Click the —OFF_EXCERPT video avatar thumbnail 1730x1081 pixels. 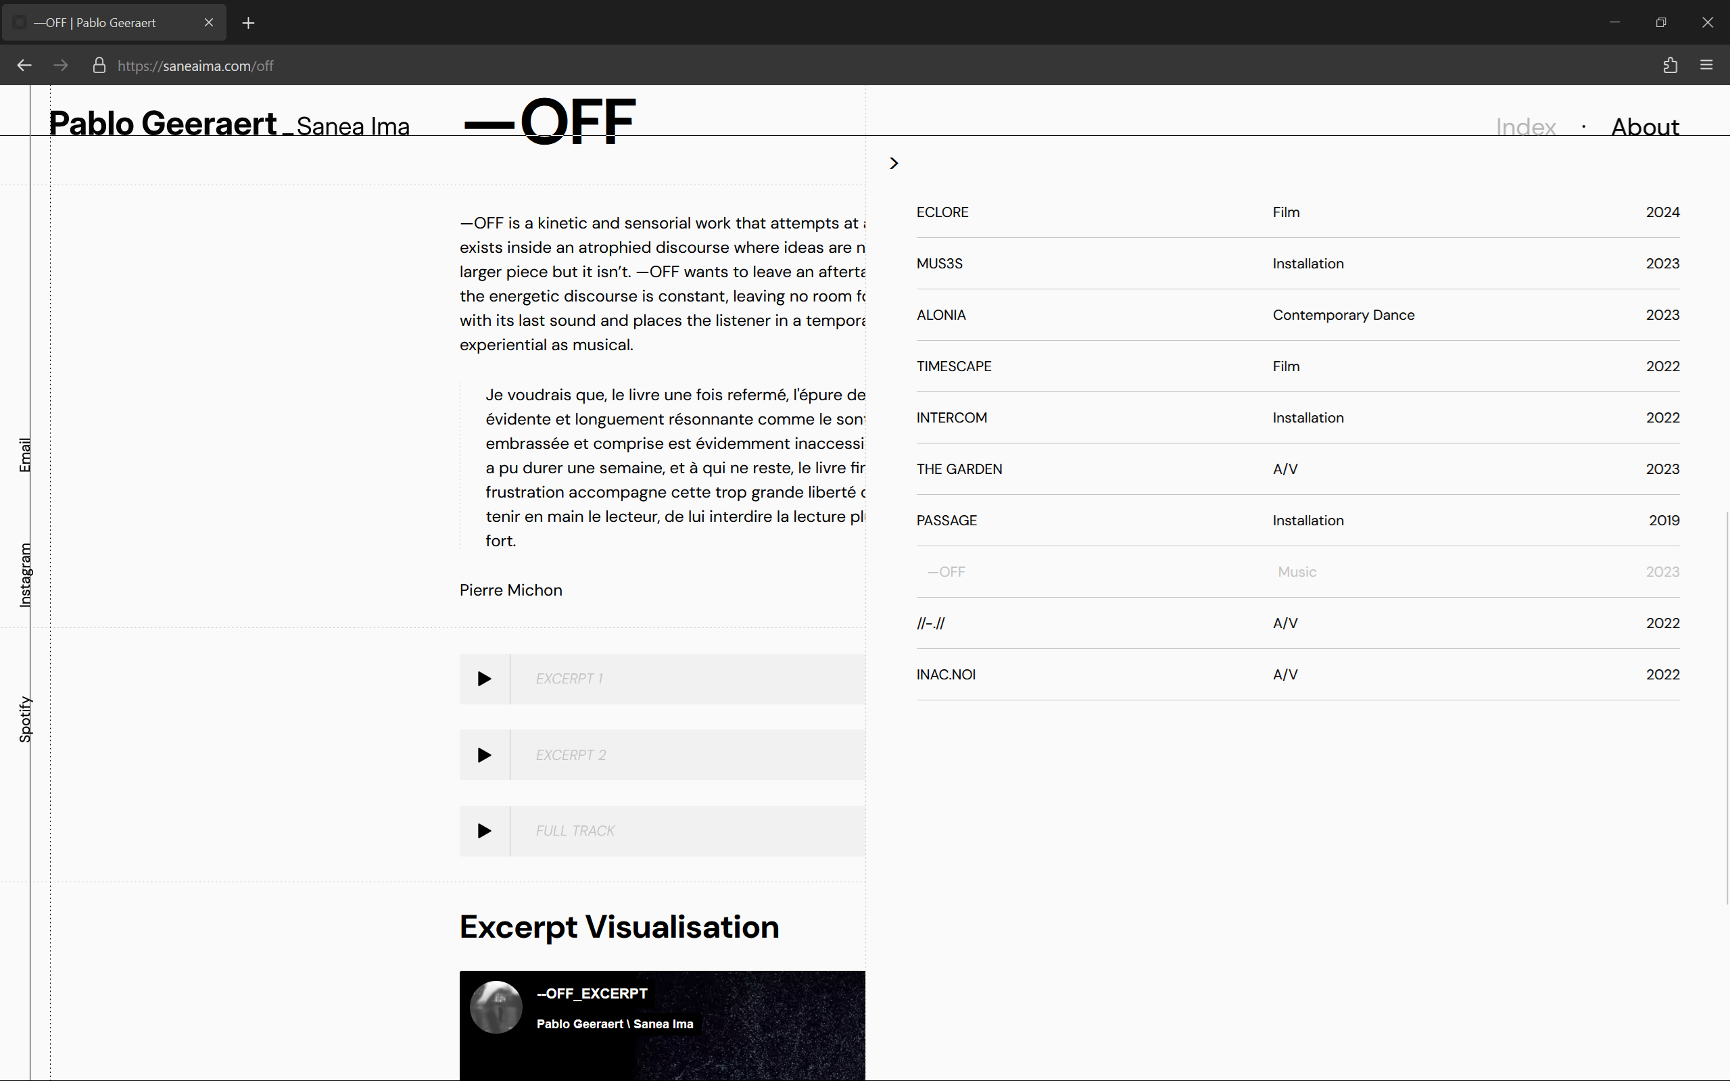tap(496, 1007)
